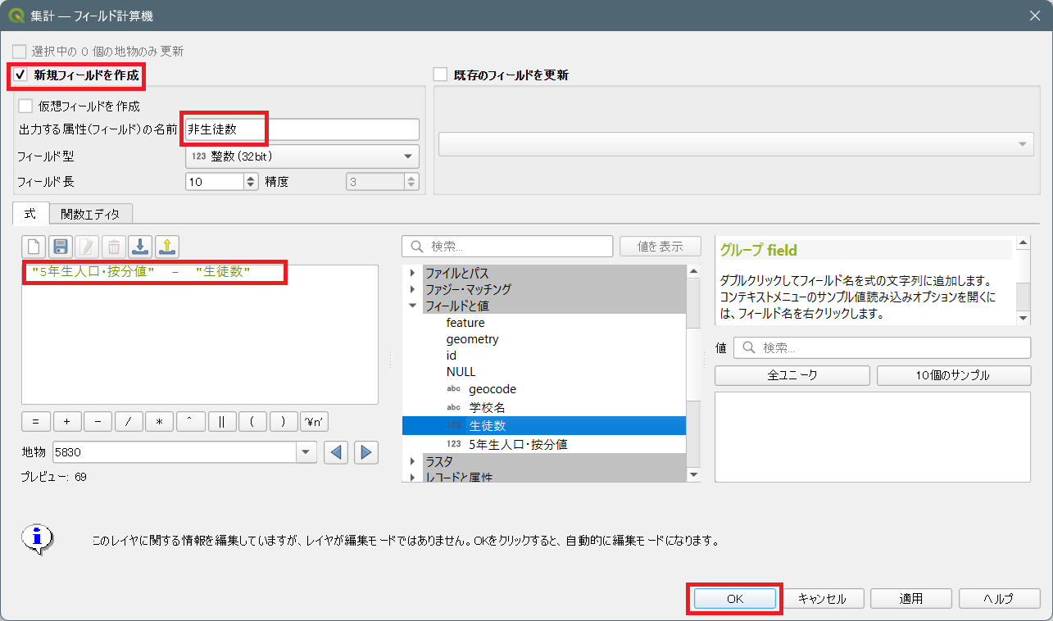Select the geocode field
Viewport: 1053px width, 621px height.
tap(492, 389)
